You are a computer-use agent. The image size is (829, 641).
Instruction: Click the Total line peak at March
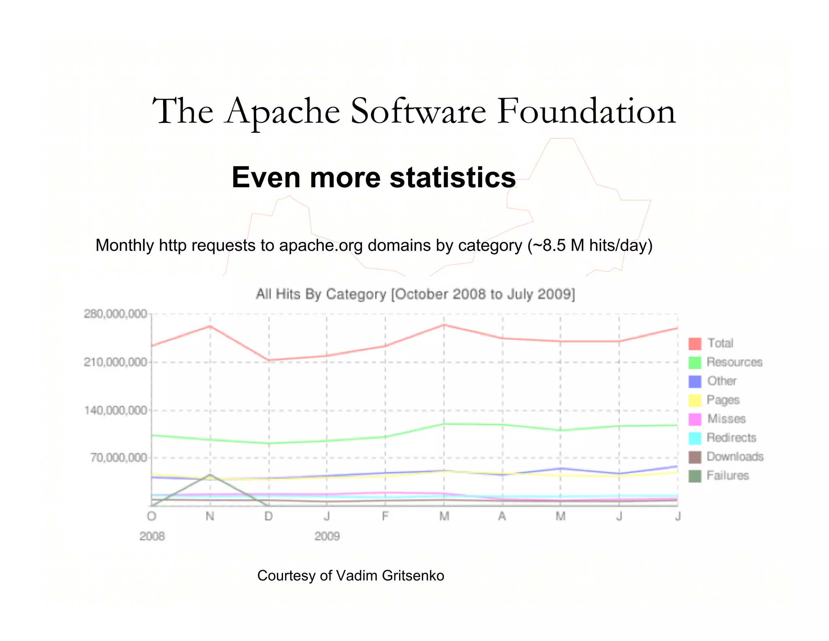point(444,325)
